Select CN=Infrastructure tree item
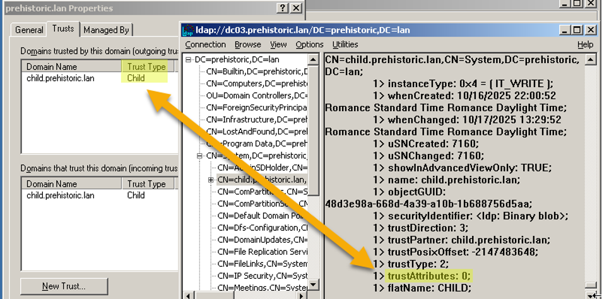 coord(257,119)
